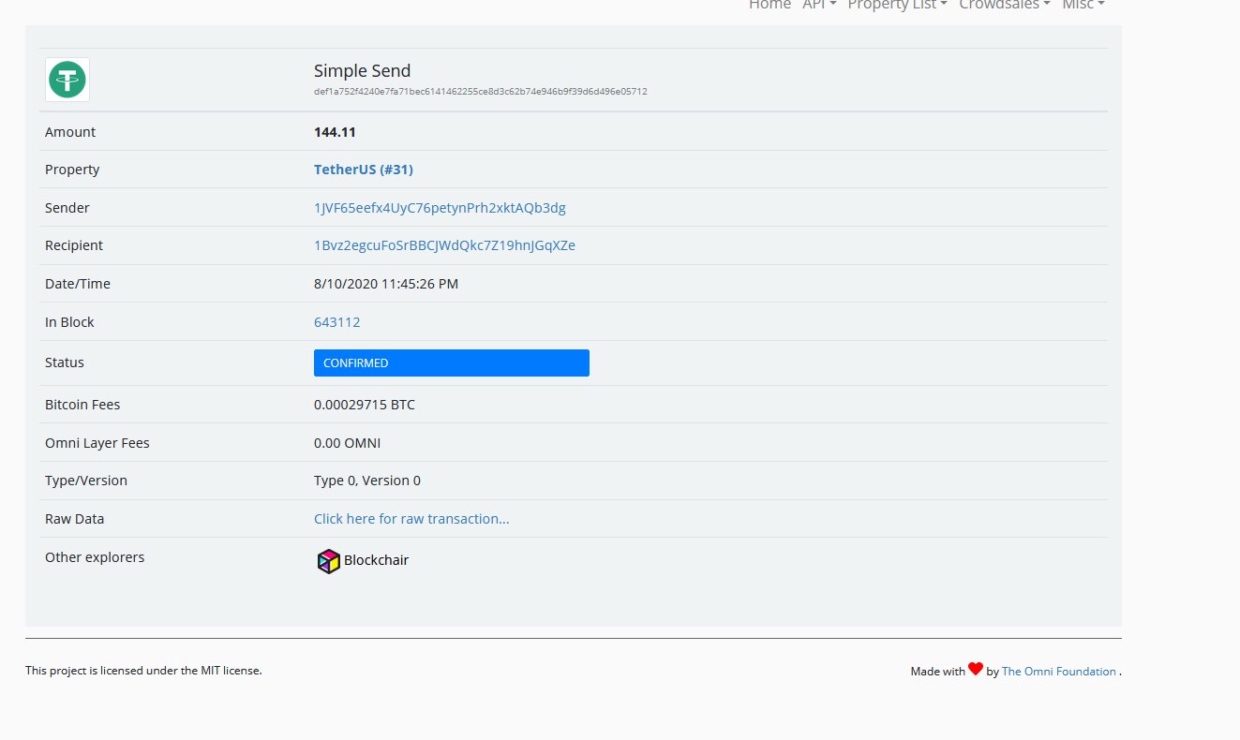Click the In Block row label
Screen dimensions: 1240x740
pyautogui.click(x=69, y=322)
